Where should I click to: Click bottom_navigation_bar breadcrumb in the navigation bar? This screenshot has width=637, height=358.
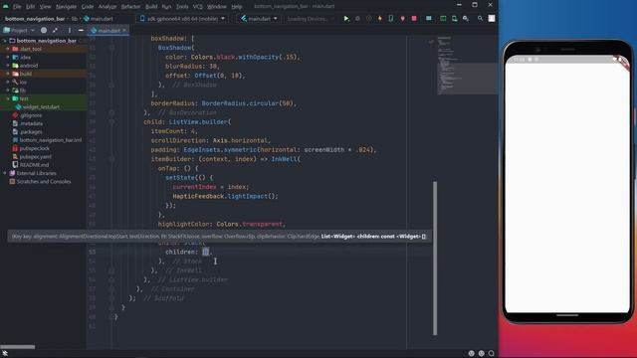[35, 19]
